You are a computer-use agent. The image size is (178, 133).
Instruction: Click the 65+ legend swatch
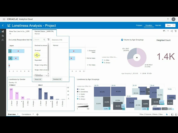pos(148,73)
